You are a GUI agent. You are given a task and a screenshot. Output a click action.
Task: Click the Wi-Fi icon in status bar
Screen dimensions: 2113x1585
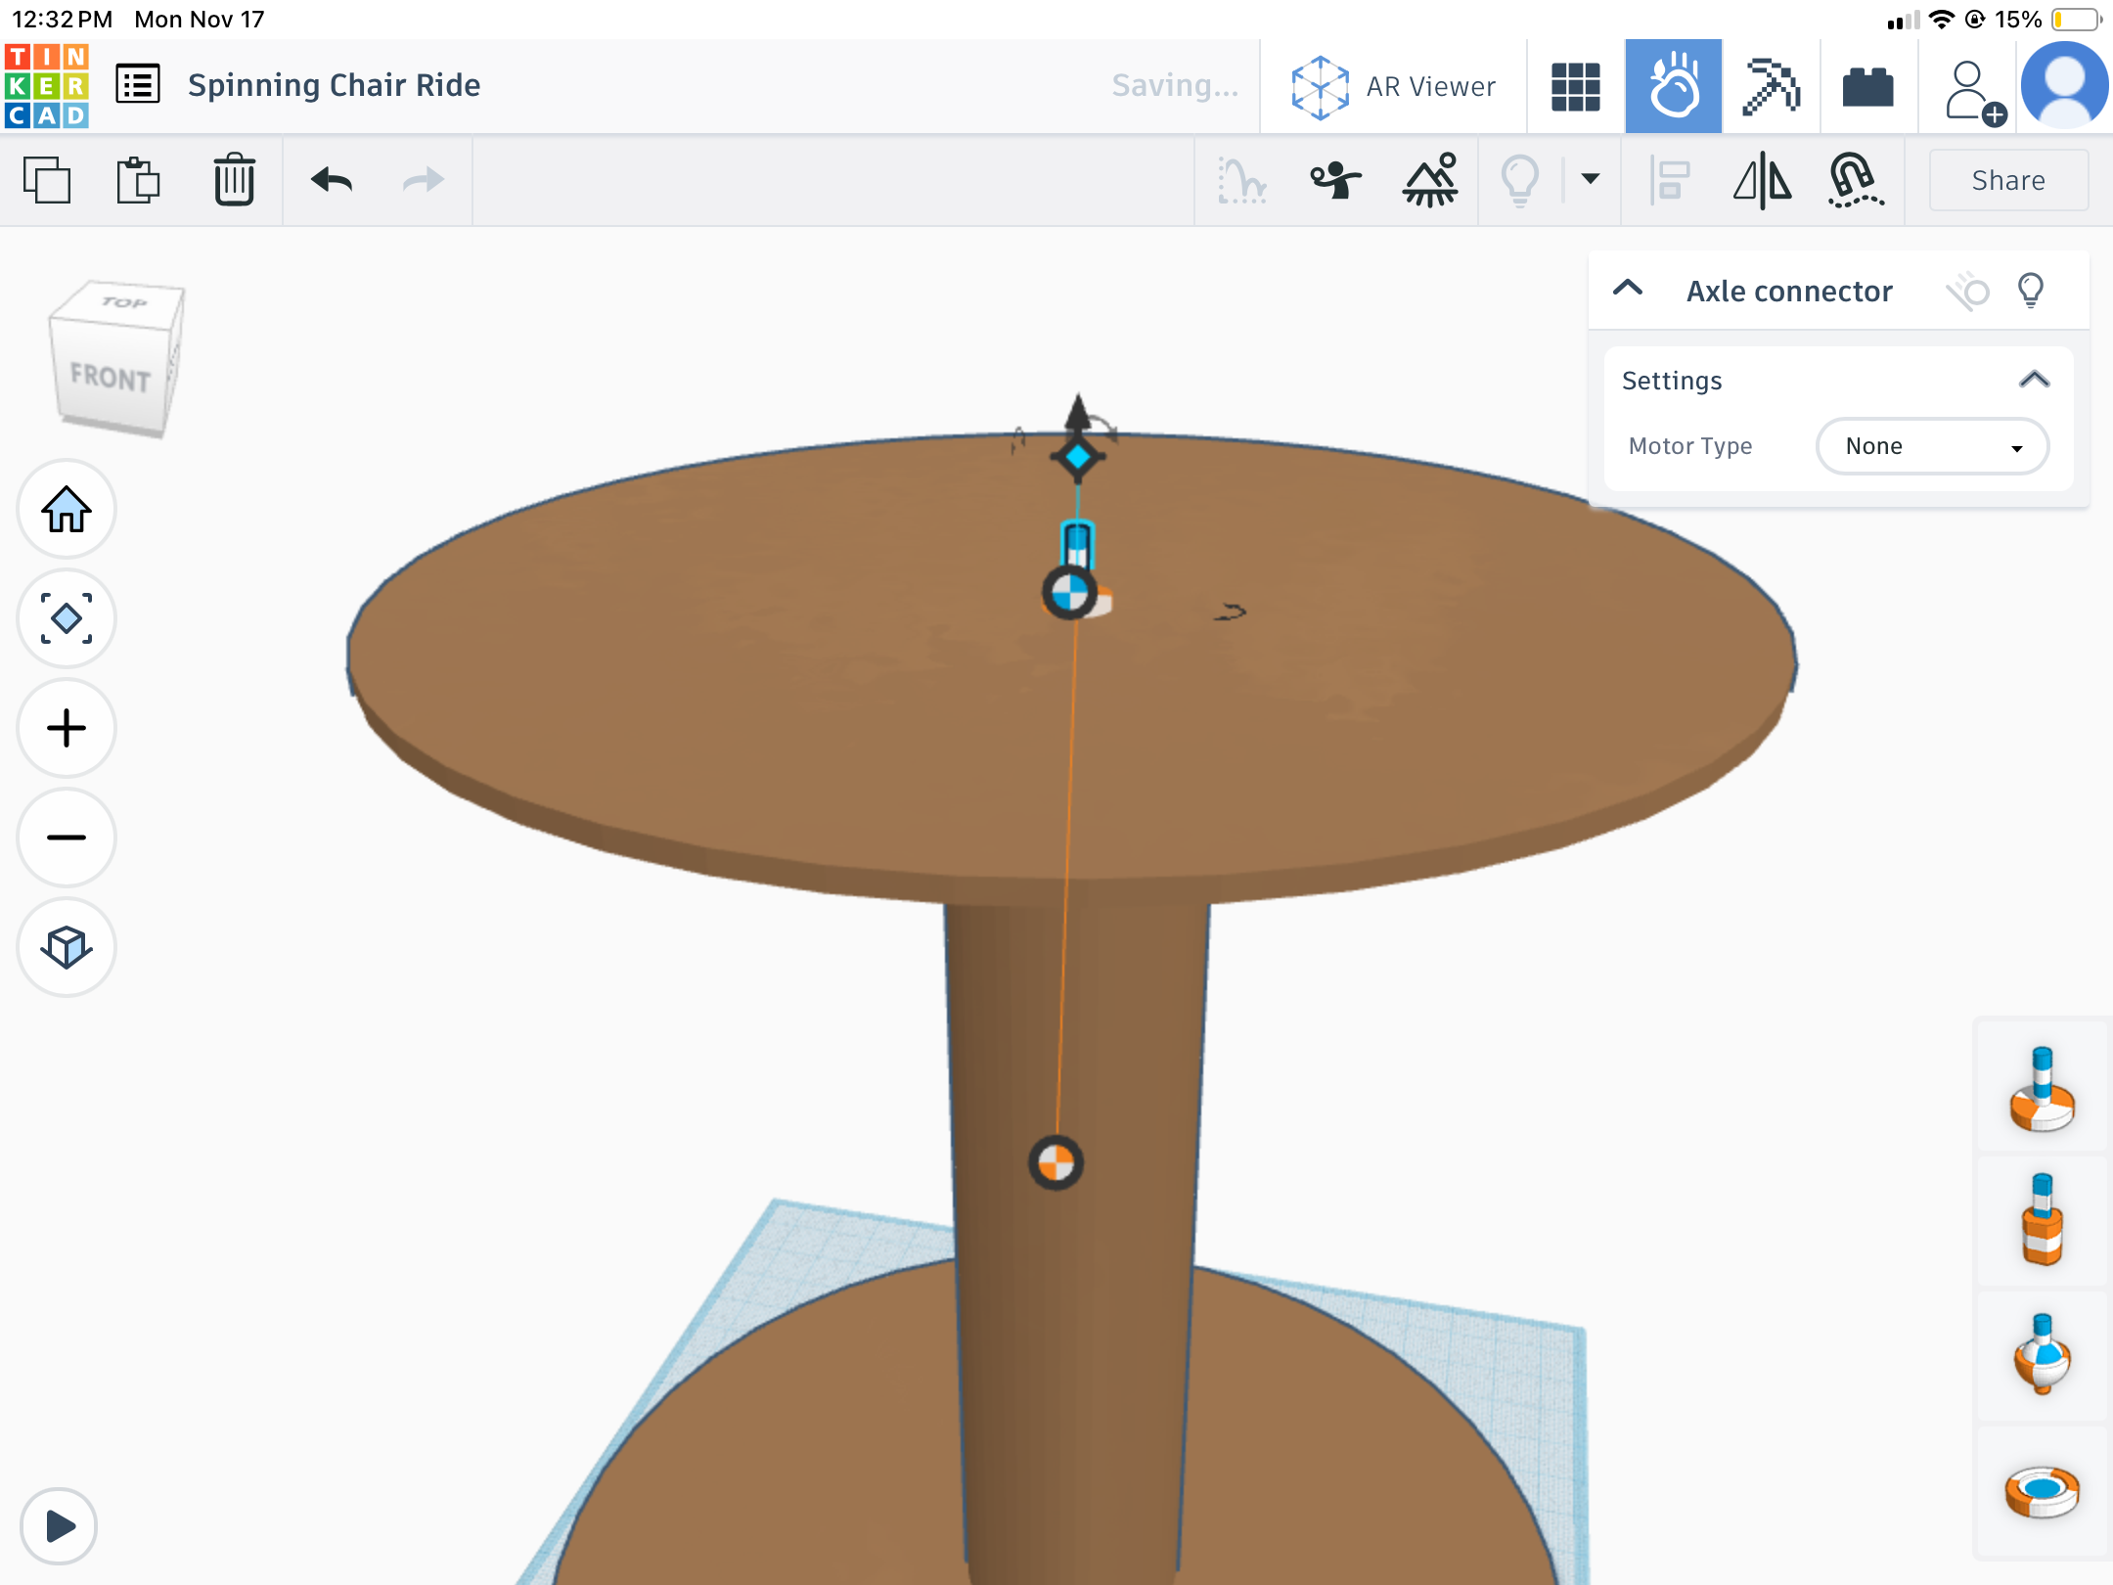[1942, 20]
